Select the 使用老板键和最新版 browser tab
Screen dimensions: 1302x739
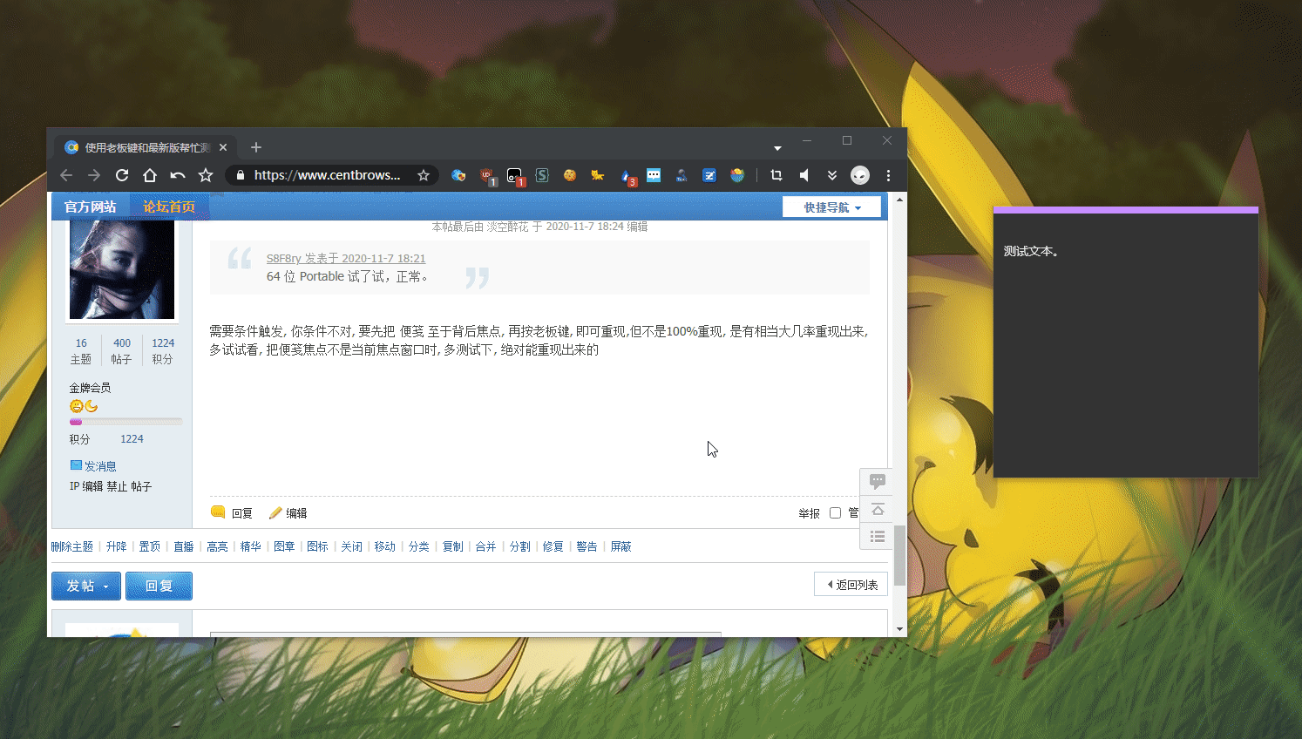click(146, 147)
